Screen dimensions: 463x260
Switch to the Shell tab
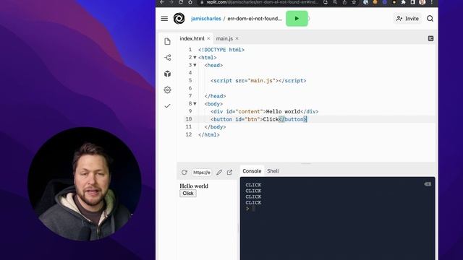click(x=273, y=171)
